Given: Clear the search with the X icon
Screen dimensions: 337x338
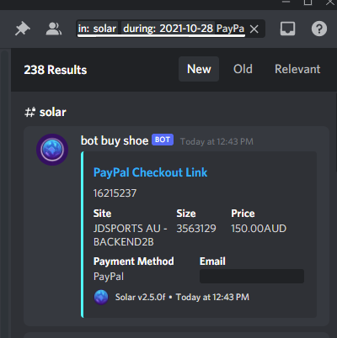Looking at the screenshot, I should coord(254,29).
